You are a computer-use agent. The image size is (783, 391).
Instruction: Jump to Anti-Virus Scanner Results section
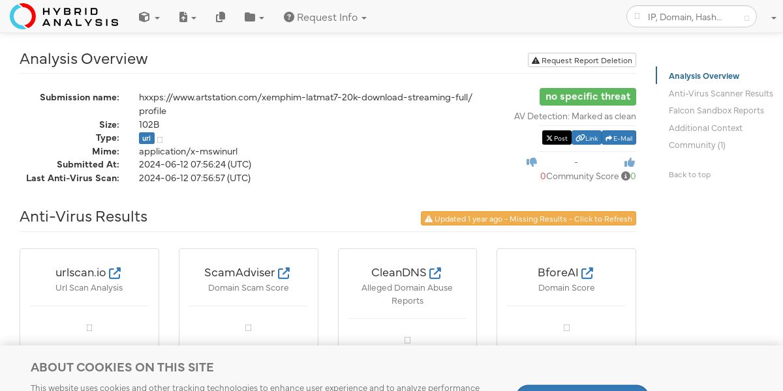point(721,94)
